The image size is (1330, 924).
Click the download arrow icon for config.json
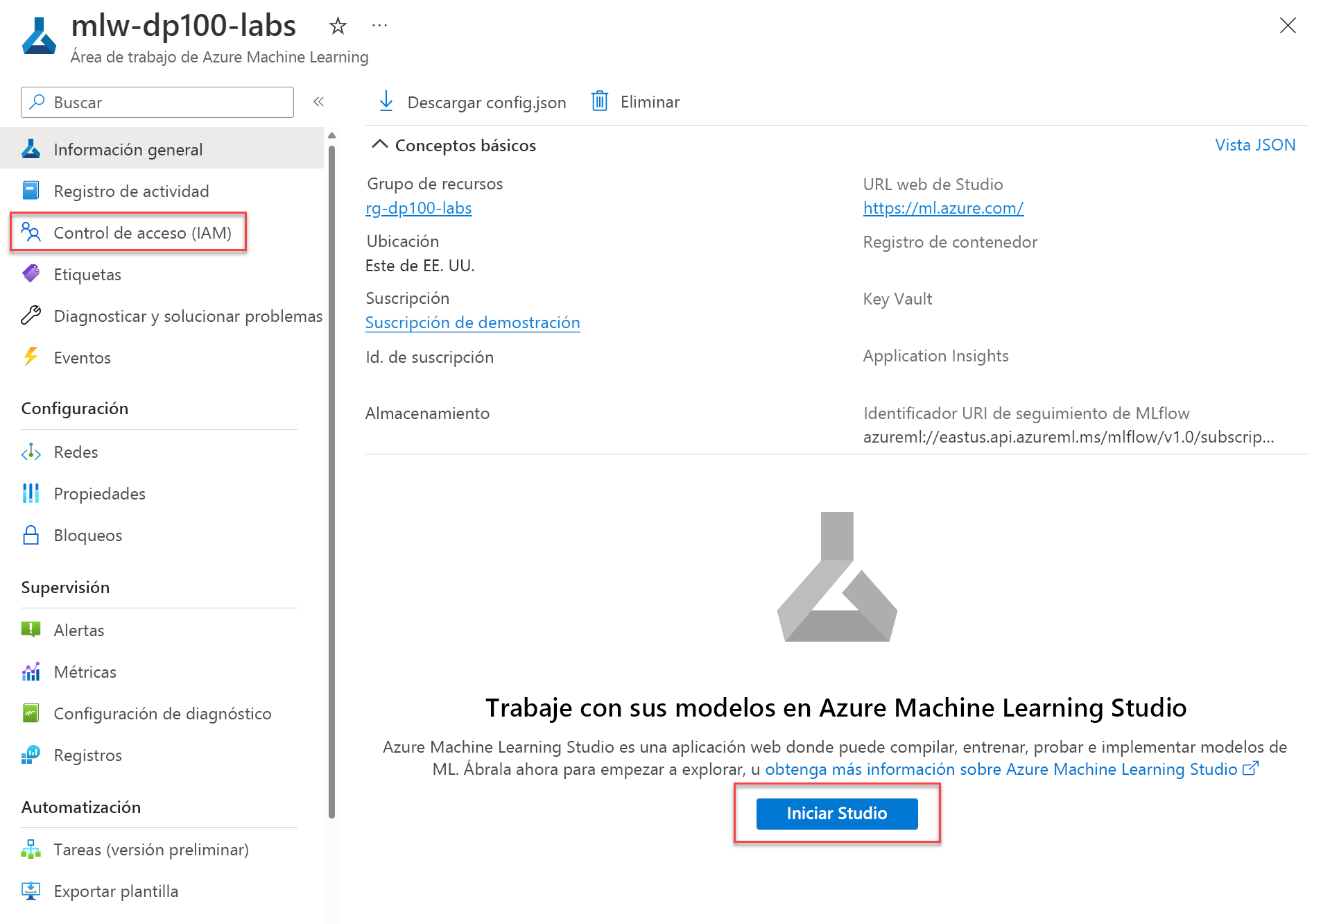click(386, 101)
